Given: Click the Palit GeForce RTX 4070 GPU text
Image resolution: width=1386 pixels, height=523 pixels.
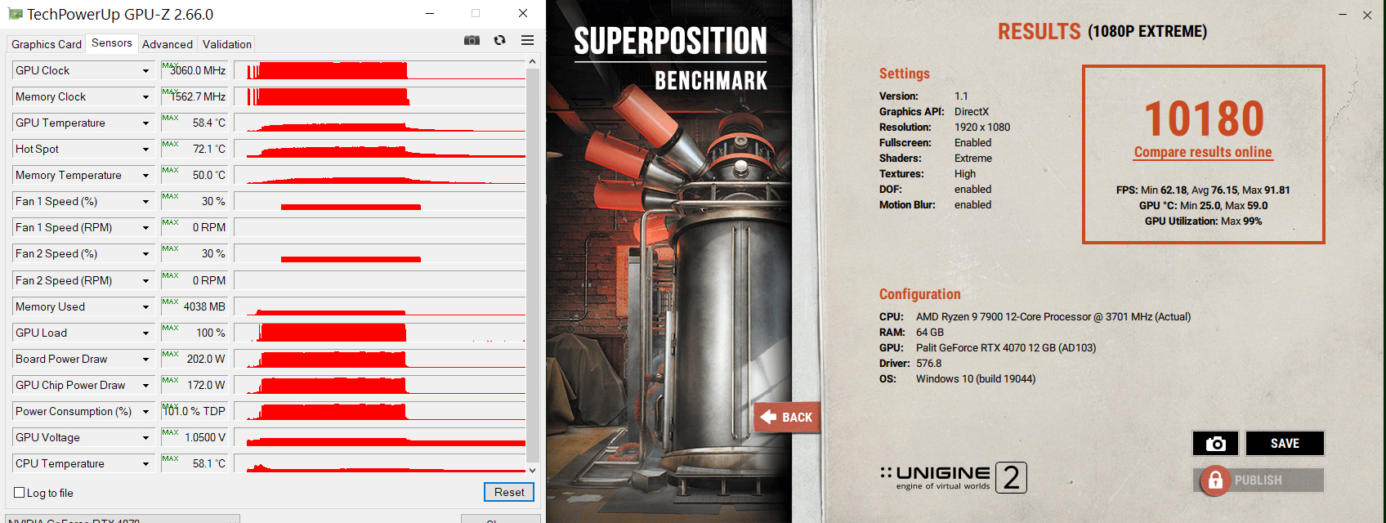Looking at the screenshot, I should click(x=1006, y=348).
